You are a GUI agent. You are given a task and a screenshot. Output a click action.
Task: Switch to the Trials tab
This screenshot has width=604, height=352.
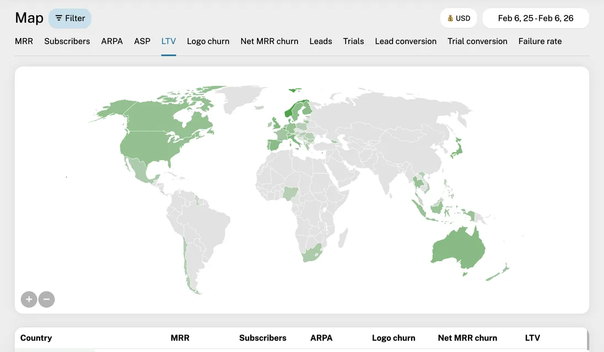pos(353,41)
